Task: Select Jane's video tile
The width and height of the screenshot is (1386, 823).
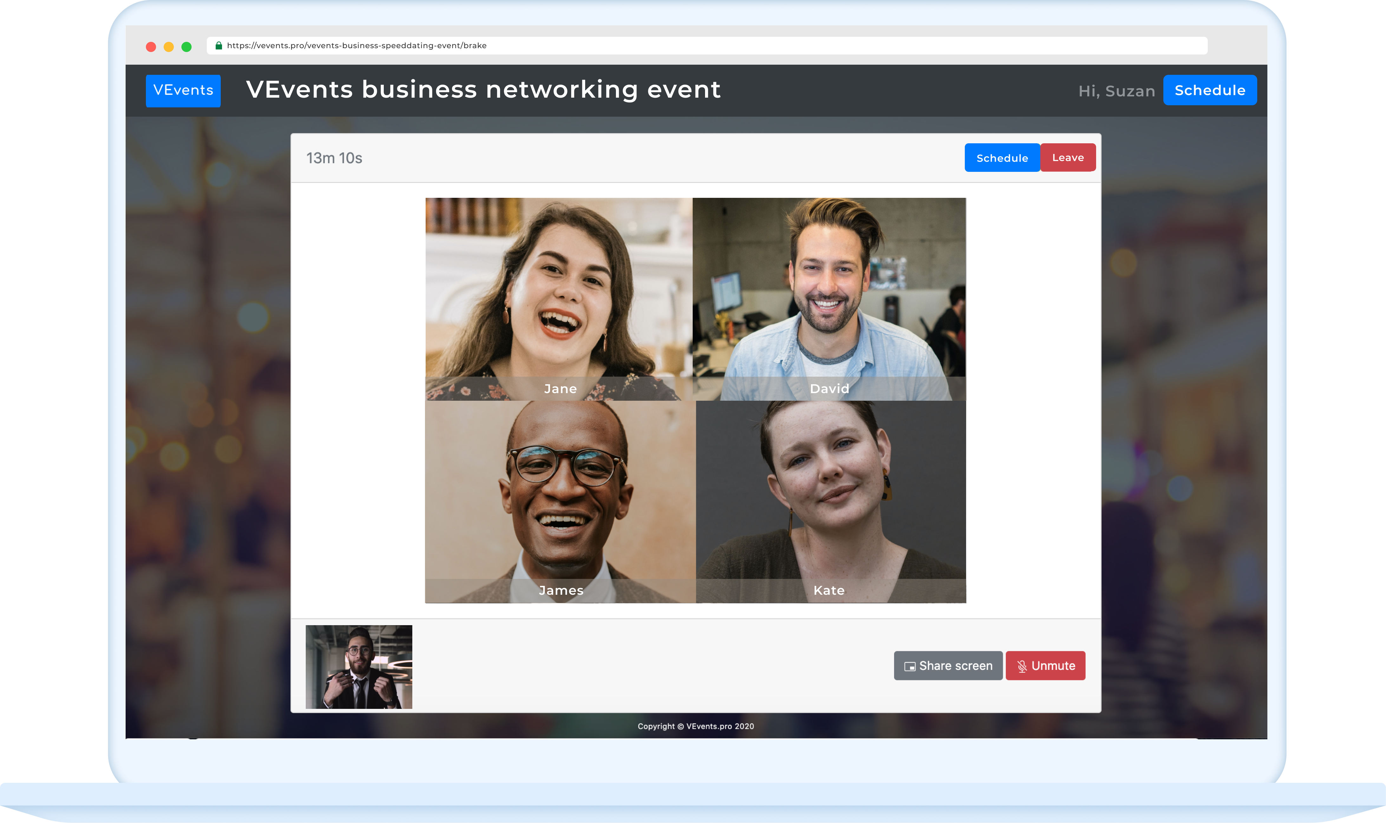Action: coord(559,299)
